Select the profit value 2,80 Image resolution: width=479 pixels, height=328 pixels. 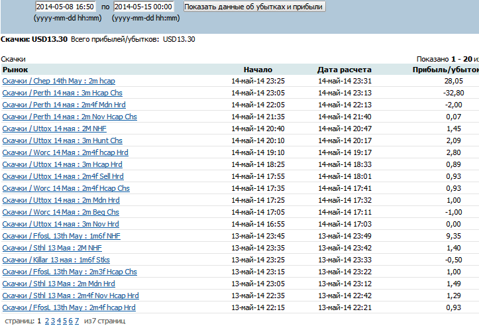point(454,152)
